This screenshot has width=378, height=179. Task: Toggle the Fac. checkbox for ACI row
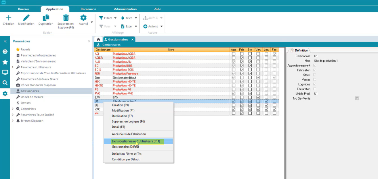click(x=275, y=54)
